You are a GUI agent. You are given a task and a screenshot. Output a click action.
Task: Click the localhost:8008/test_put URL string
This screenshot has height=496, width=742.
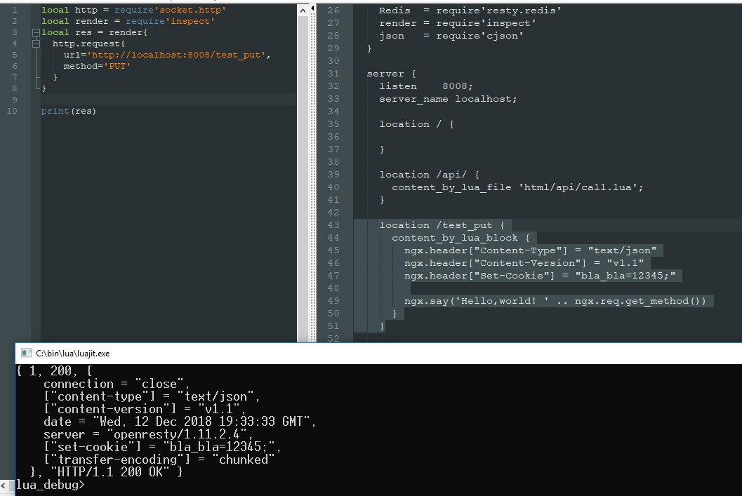tap(176, 55)
